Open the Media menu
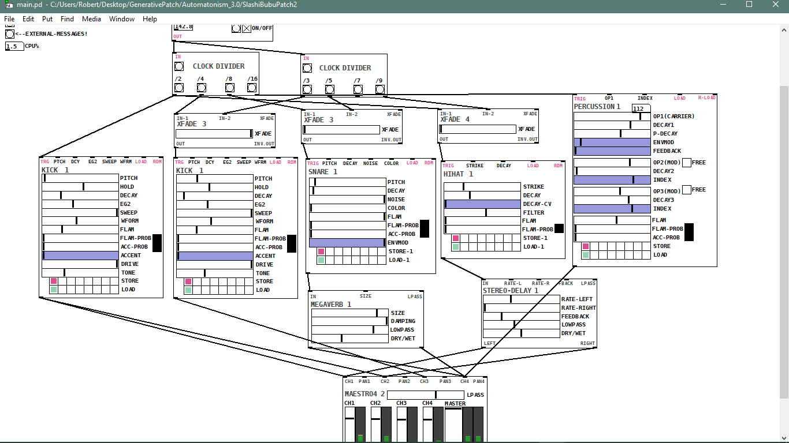 coord(91,19)
